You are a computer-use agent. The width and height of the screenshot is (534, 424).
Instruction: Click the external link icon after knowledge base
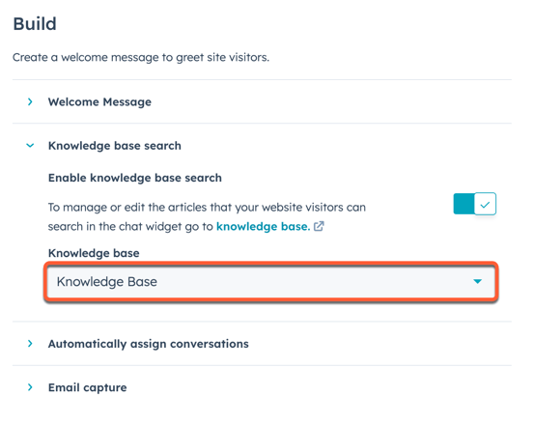pos(319,226)
